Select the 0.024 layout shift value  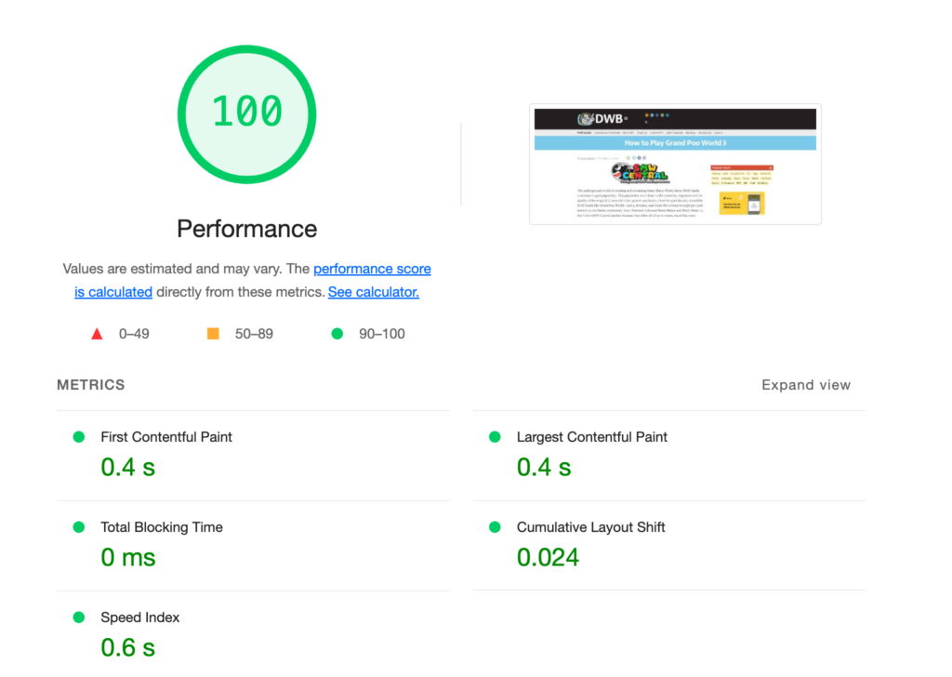click(548, 557)
